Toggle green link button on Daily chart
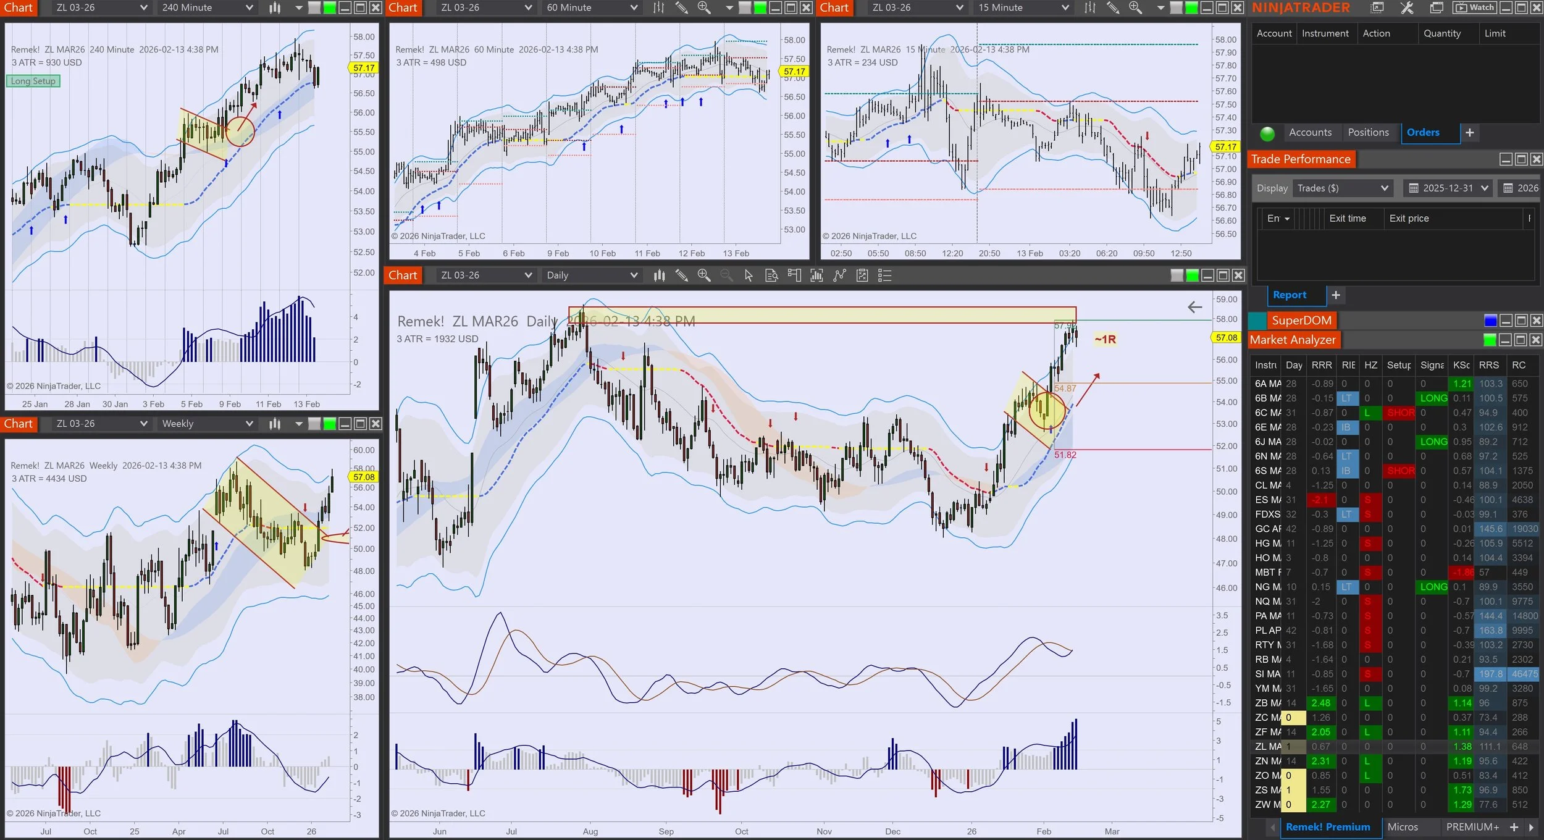This screenshot has height=840, width=1544. tap(1192, 275)
